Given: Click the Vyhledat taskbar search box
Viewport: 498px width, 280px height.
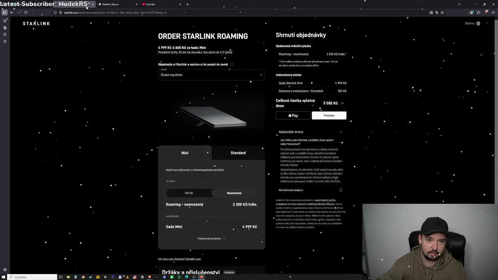Looking at the screenshot, I should click(x=33, y=277).
